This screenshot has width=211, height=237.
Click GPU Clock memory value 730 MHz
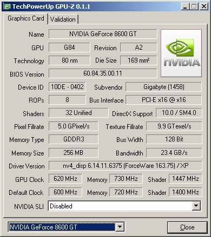pyautogui.click(x=126, y=179)
